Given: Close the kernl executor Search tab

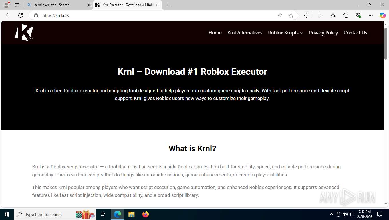Looking at the screenshot, I should (89, 5).
